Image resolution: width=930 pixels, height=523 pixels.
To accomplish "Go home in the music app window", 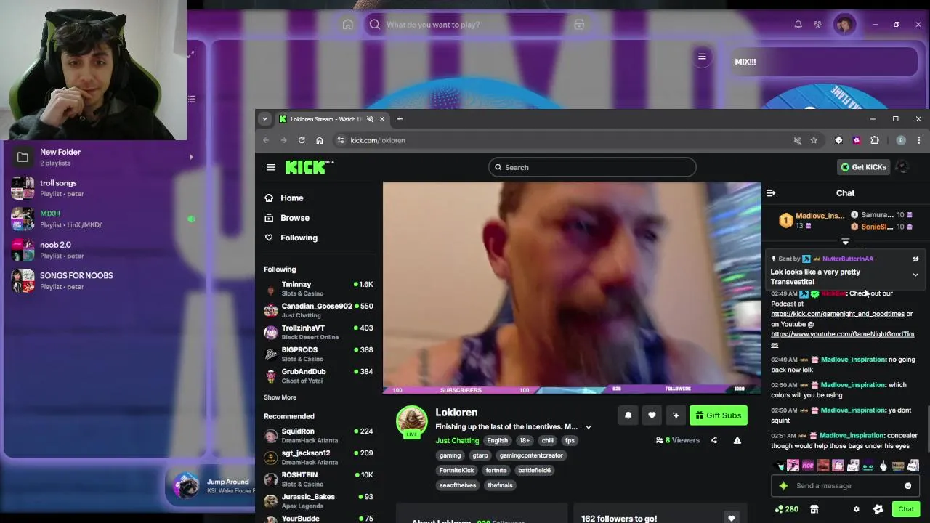I will coord(347,25).
